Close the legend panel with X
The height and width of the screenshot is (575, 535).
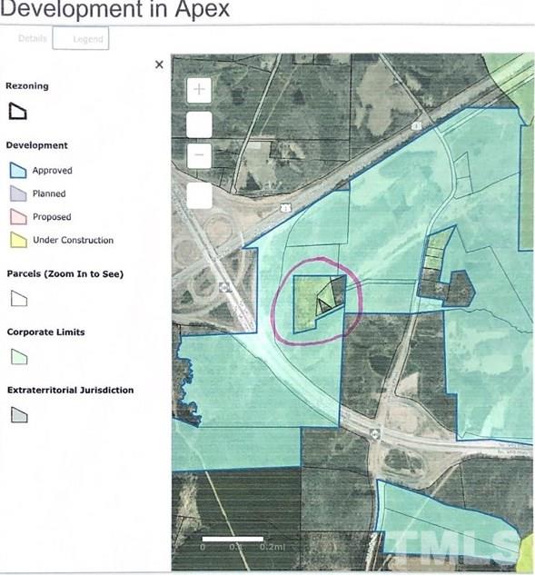point(159,64)
